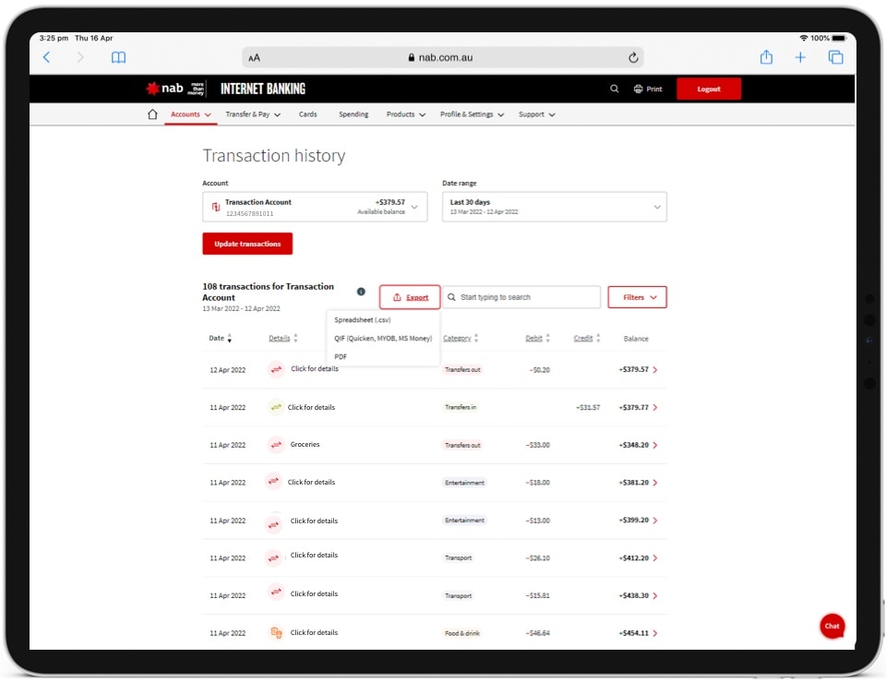This screenshot has width=886, height=683.
Task: Sort by the Debit column header
Action: (537, 339)
